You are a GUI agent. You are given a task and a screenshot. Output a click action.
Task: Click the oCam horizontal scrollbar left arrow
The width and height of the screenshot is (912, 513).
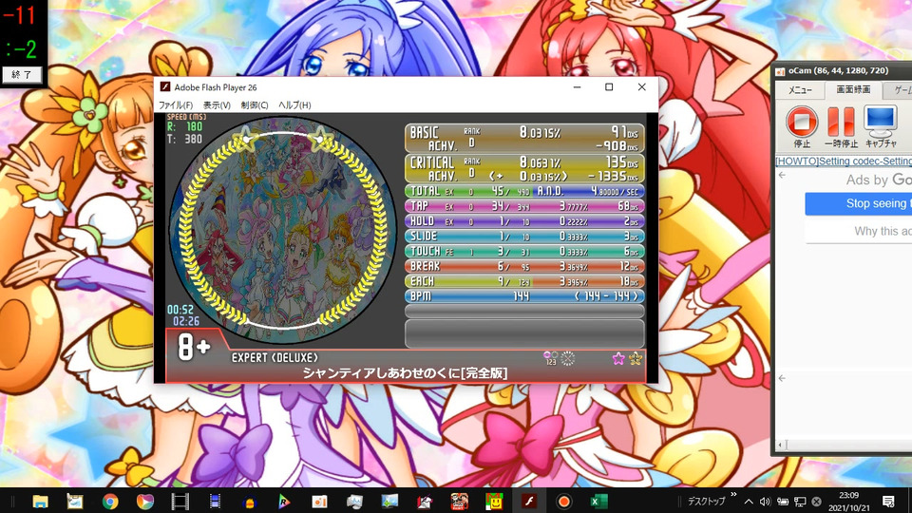tap(780, 445)
